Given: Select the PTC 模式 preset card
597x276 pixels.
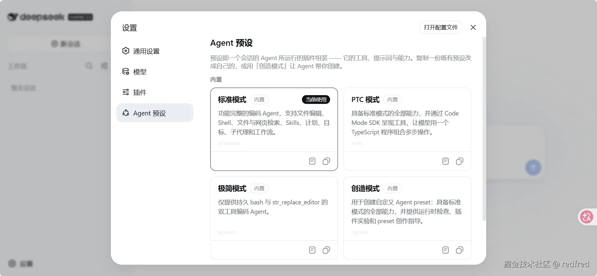Looking at the screenshot, I should tap(407, 129).
